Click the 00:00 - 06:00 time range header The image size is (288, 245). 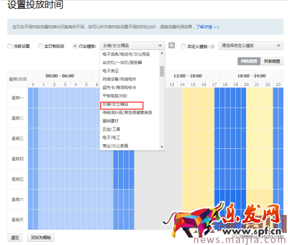click(60, 76)
